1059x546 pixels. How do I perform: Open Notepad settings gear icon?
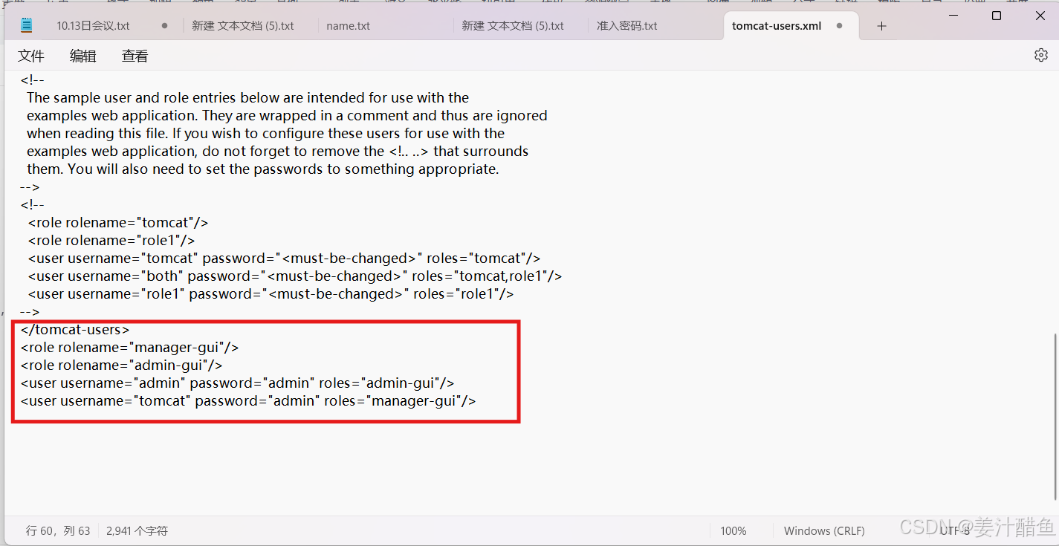[x=1041, y=55]
